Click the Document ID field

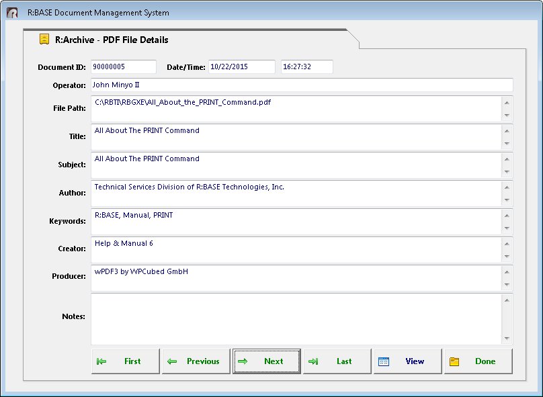[124, 67]
